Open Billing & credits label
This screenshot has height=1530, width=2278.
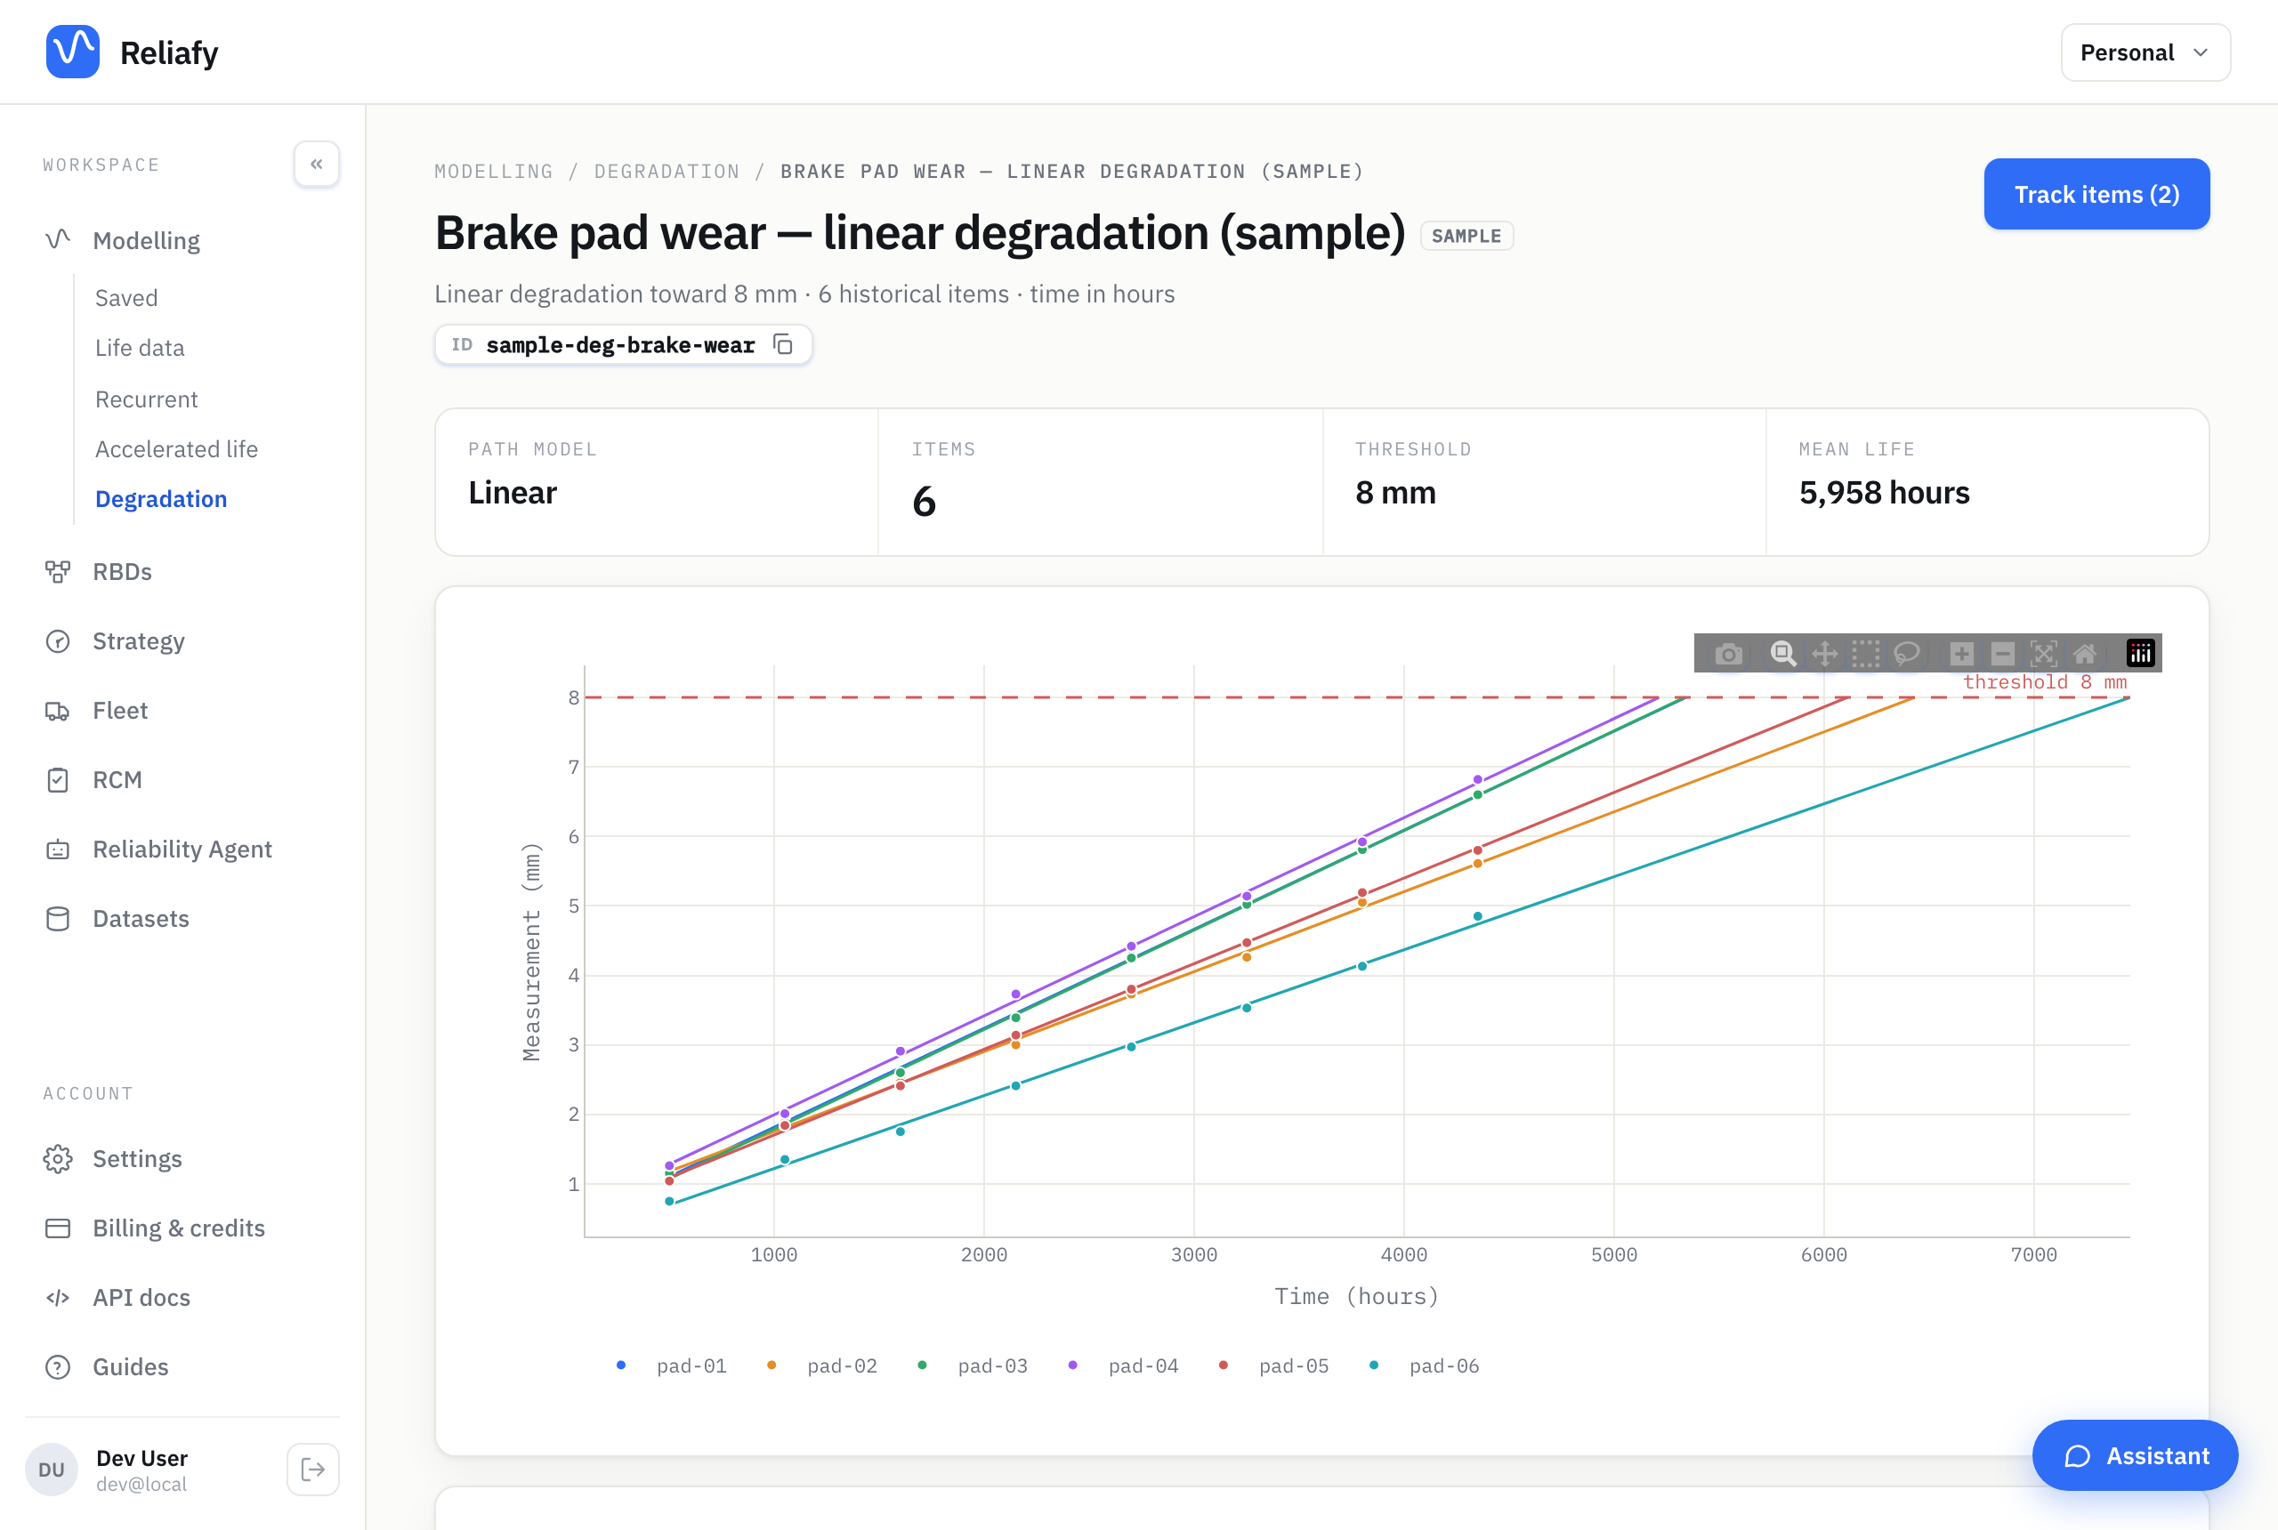(x=179, y=1228)
